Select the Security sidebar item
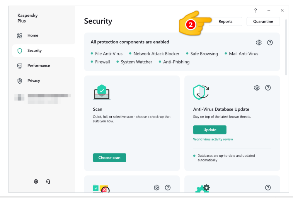 pos(34,51)
